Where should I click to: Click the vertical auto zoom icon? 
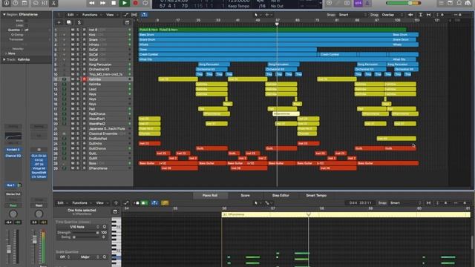pyautogui.click(x=421, y=15)
